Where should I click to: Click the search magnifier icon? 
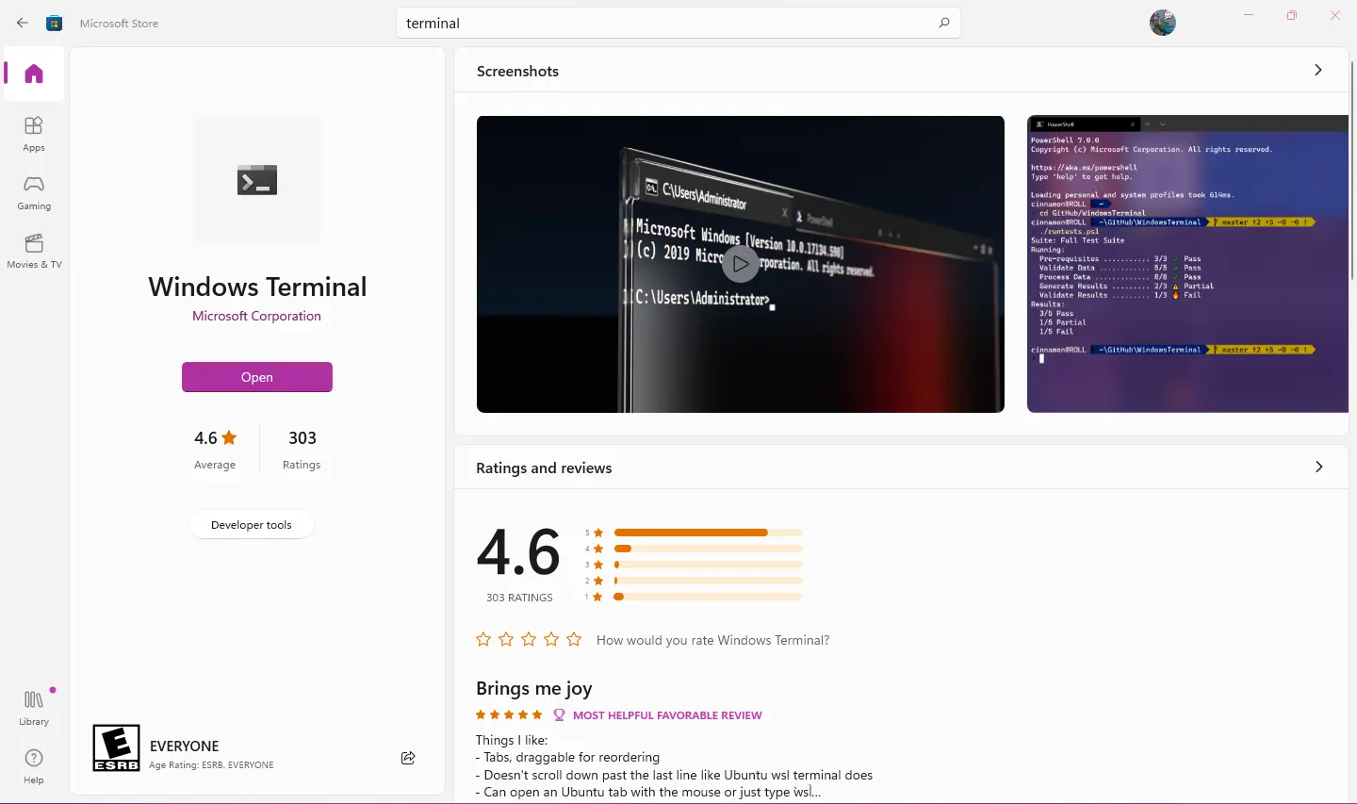[x=944, y=23]
